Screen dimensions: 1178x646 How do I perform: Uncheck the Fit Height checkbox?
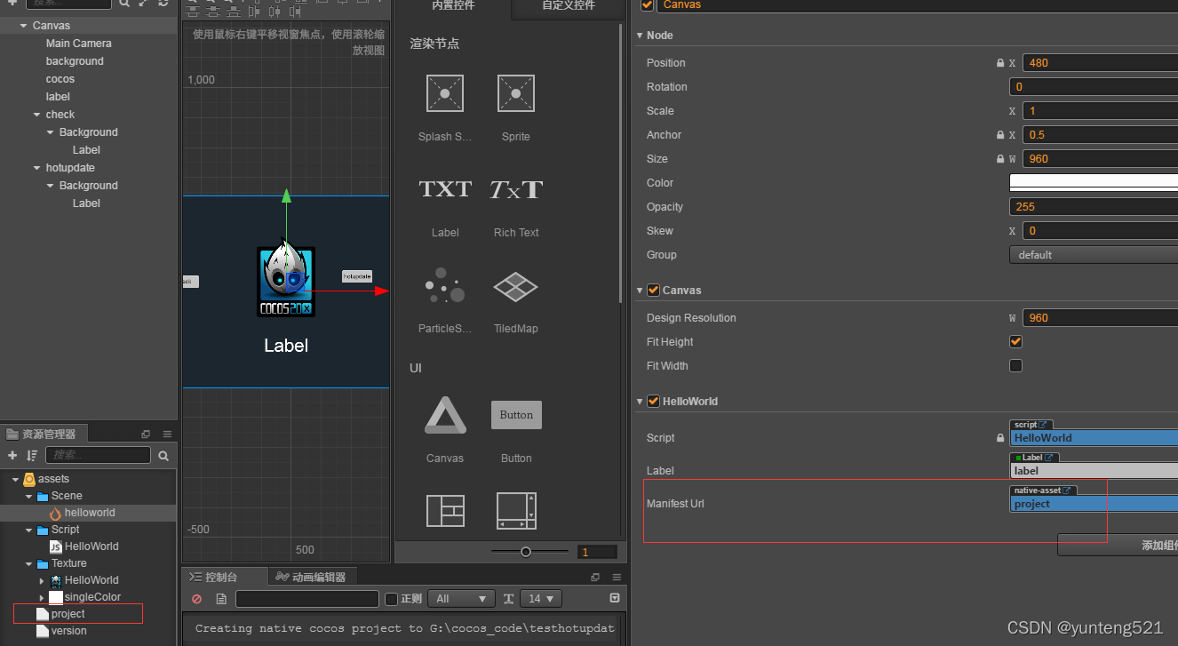click(1015, 341)
